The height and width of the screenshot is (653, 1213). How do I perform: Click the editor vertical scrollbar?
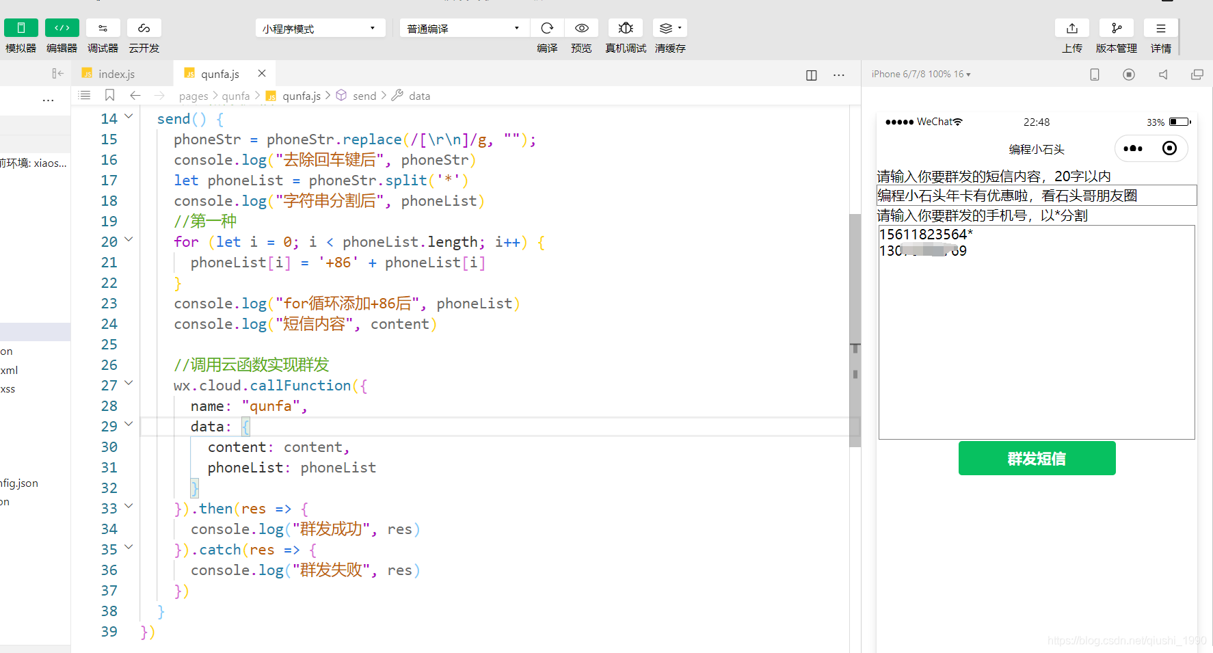pyautogui.click(x=855, y=330)
